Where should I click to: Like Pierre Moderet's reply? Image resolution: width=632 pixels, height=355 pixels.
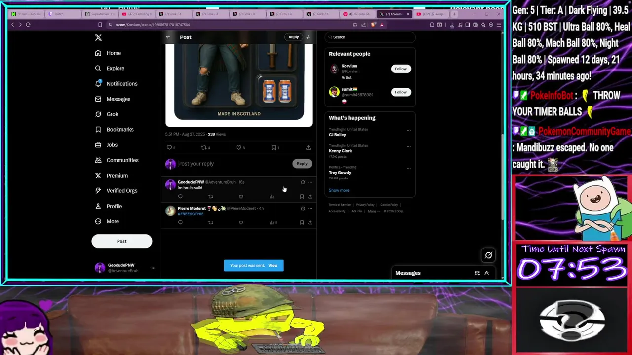point(241,222)
